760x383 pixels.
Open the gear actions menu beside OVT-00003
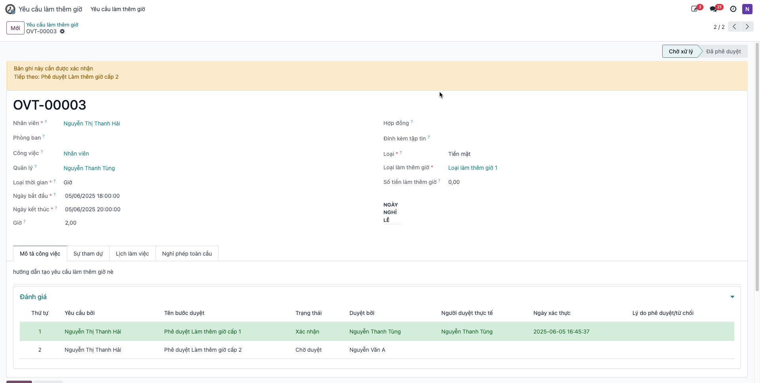pyautogui.click(x=62, y=31)
